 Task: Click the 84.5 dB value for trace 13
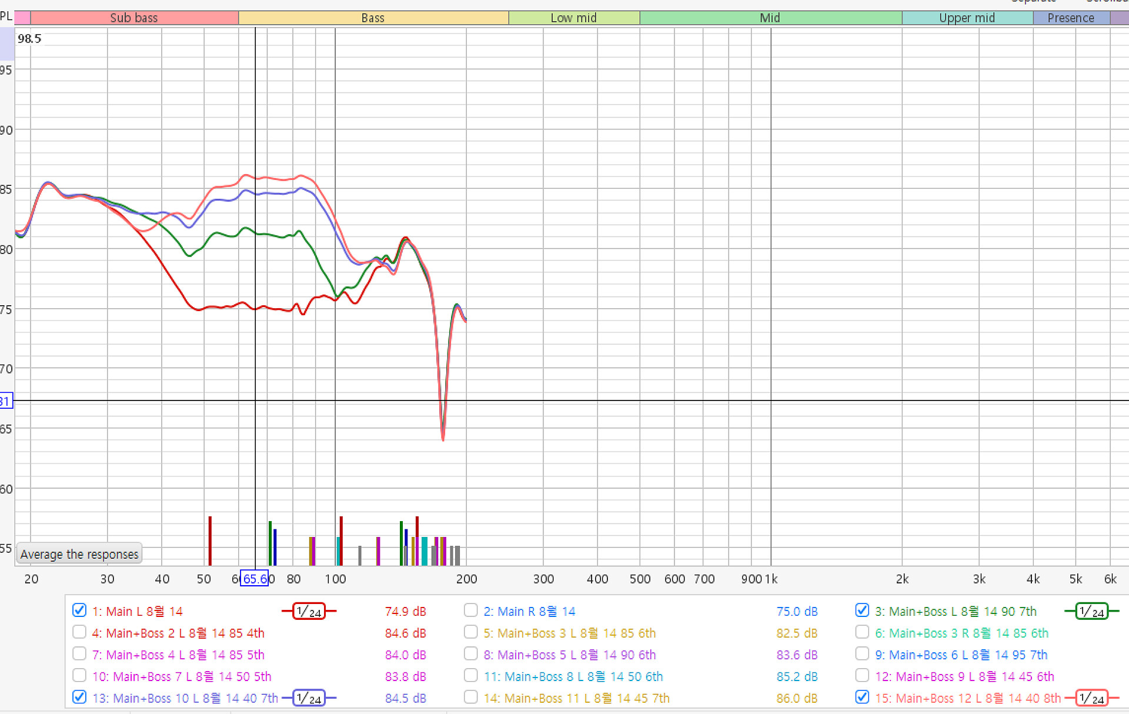click(405, 699)
